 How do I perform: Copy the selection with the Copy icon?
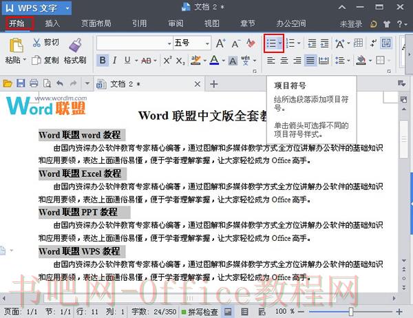pyautogui.click(x=36, y=60)
